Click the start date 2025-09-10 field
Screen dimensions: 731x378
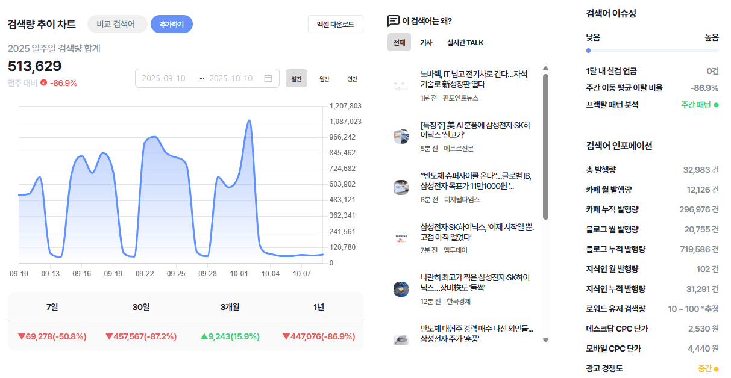(x=164, y=78)
